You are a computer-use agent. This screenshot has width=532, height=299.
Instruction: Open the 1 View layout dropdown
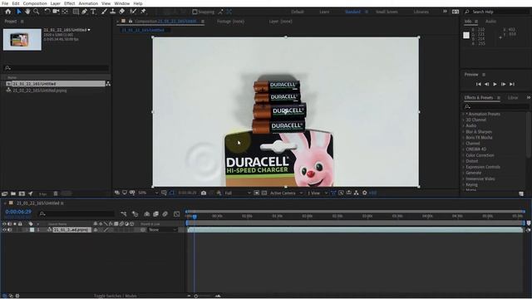318,193
